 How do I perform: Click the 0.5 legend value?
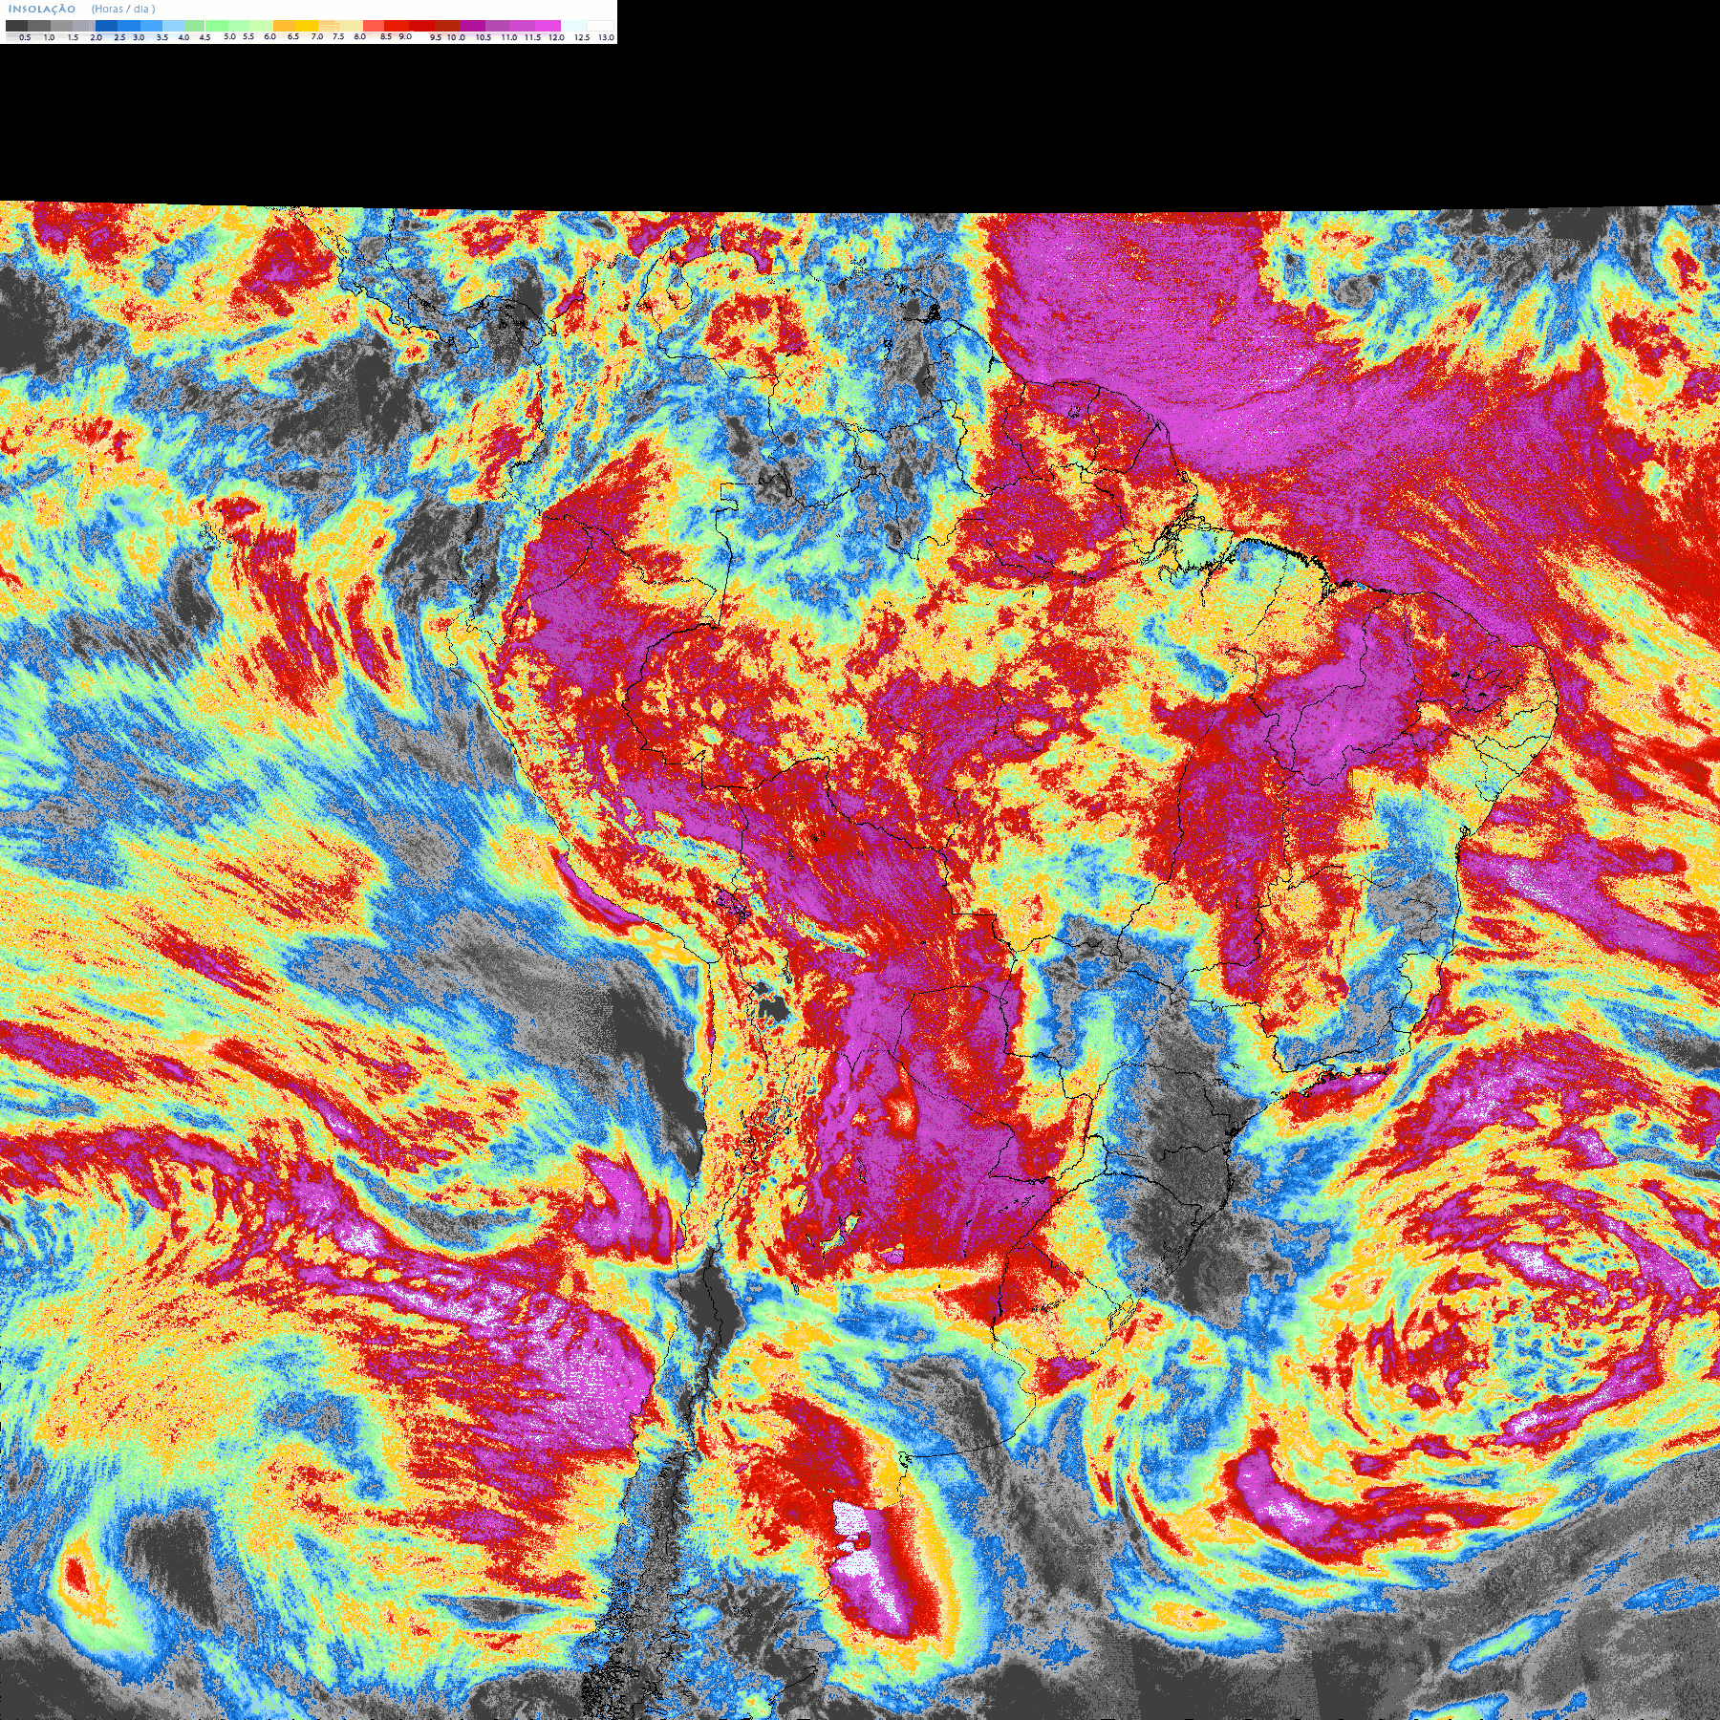pos(25,37)
